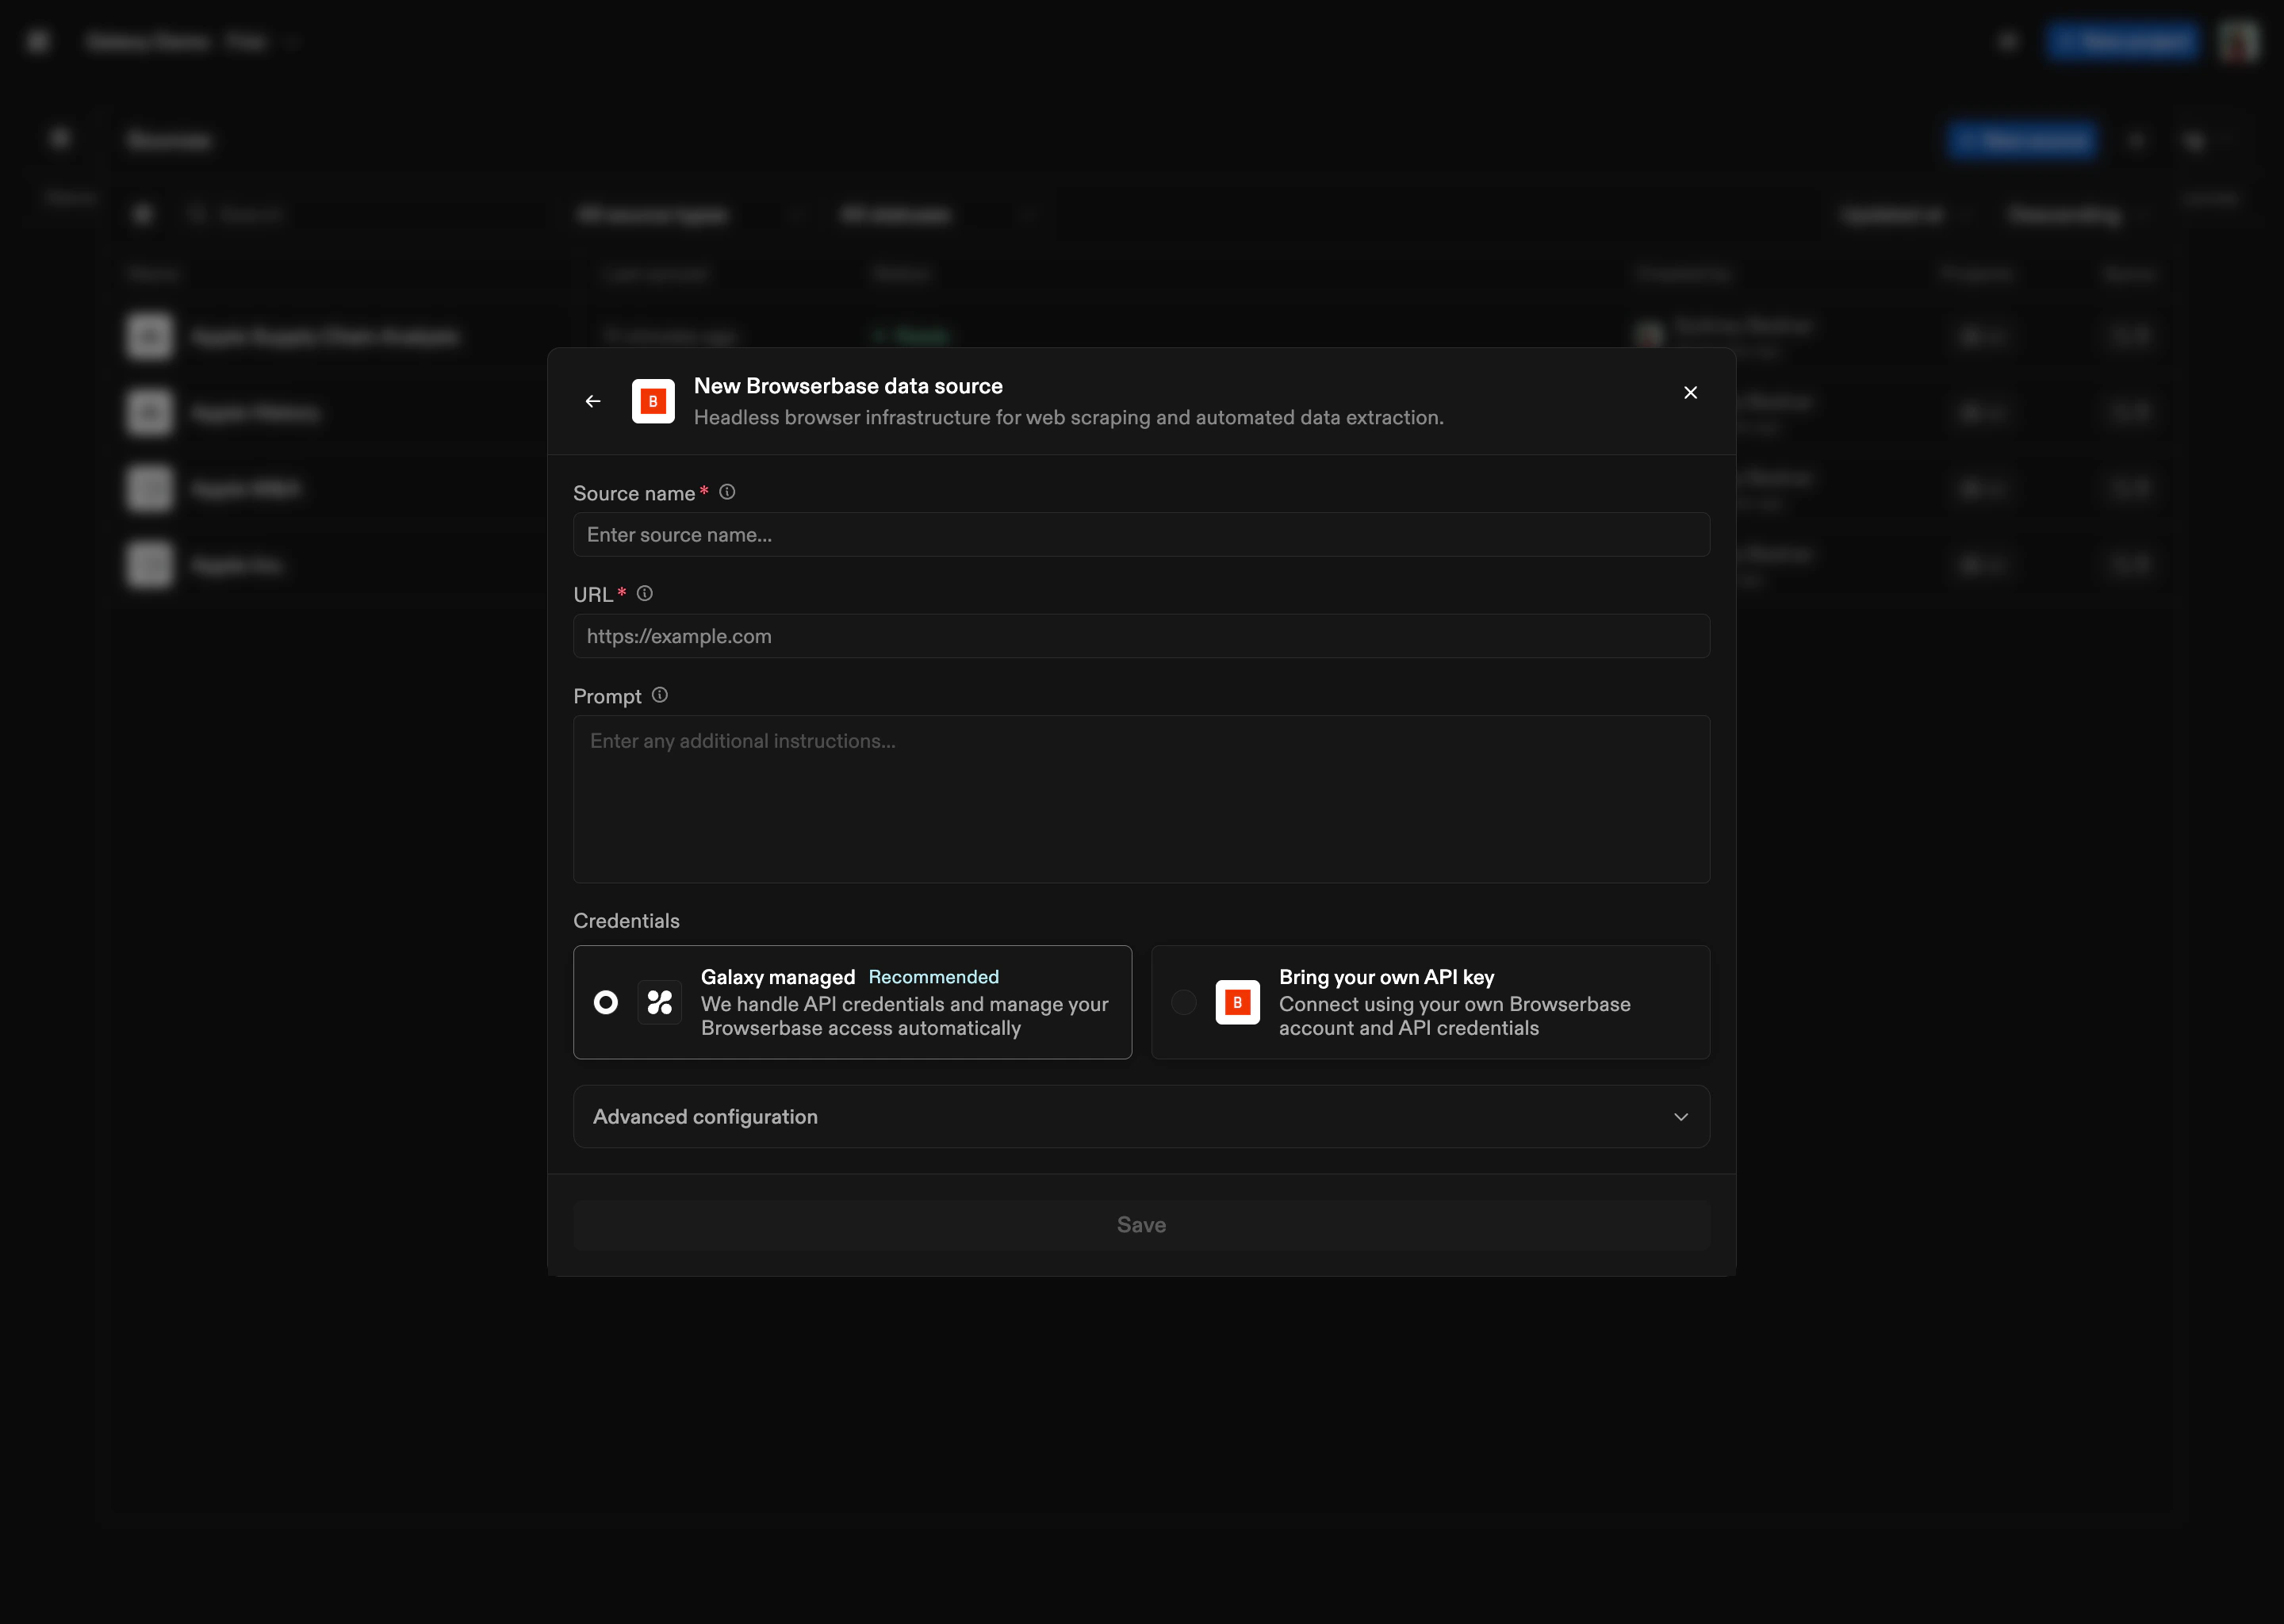Click the back arrow in the dialog header

point(592,401)
